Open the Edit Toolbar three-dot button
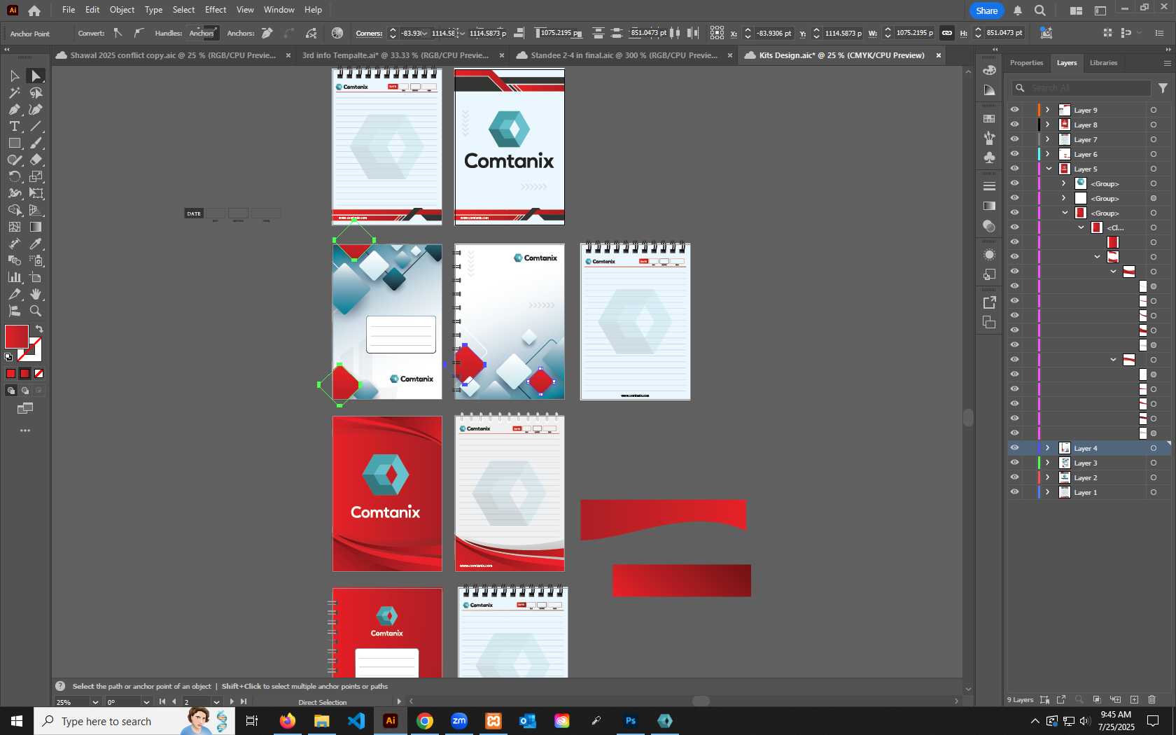Viewport: 1176px width, 735px height. tap(25, 430)
